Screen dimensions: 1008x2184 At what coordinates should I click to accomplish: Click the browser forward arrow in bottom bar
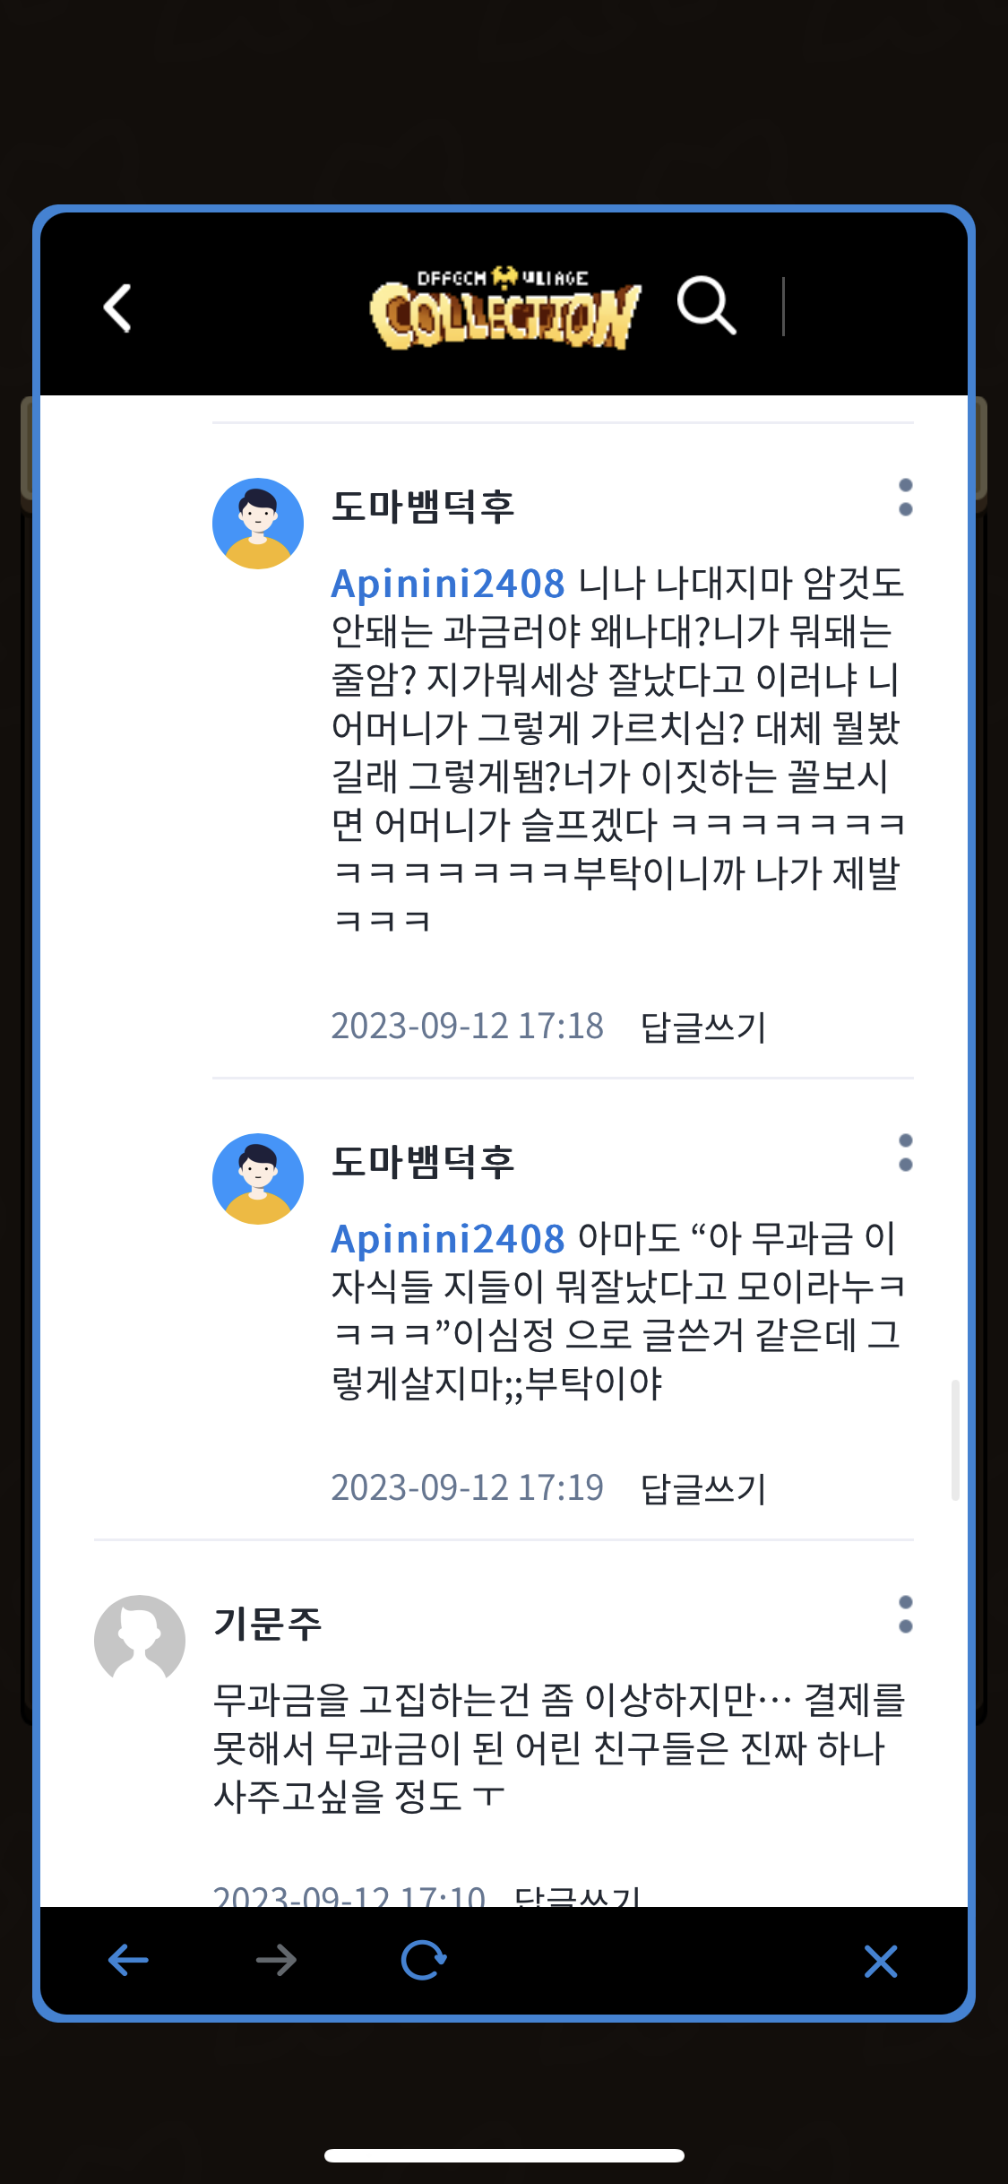point(276,1960)
